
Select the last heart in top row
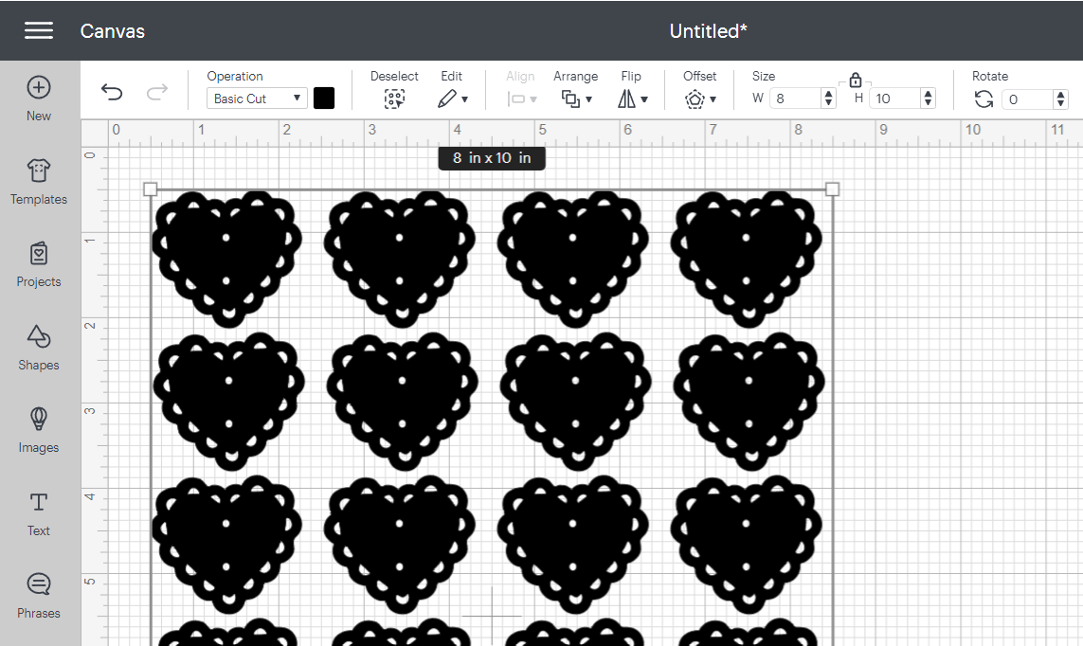[747, 259]
